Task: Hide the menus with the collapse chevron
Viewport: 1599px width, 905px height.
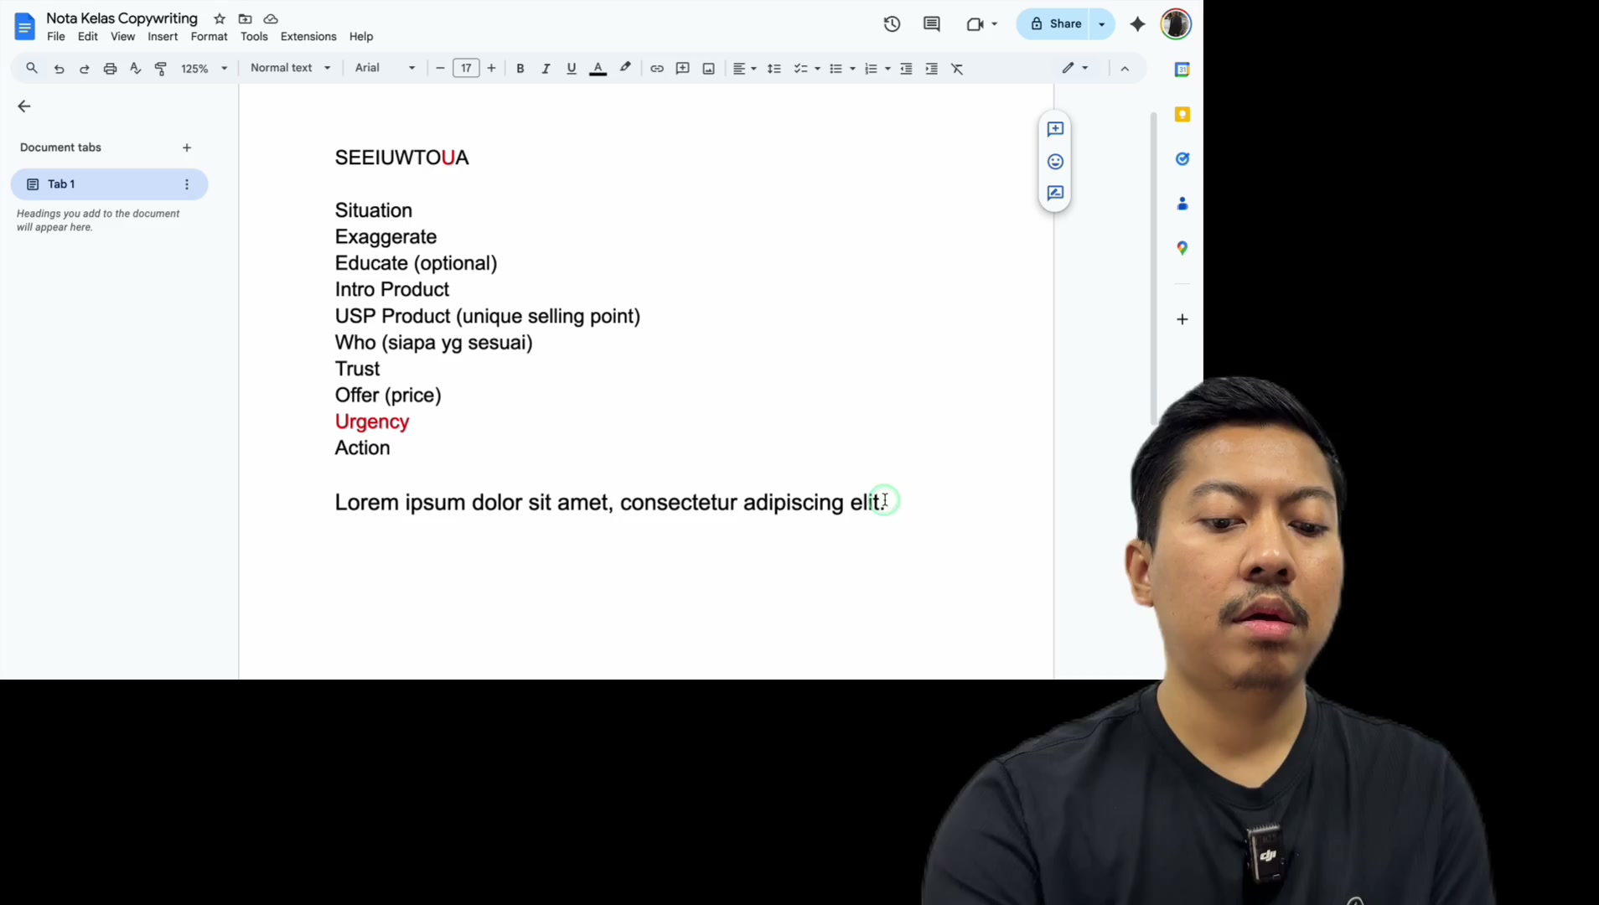Action: click(1125, 69)
